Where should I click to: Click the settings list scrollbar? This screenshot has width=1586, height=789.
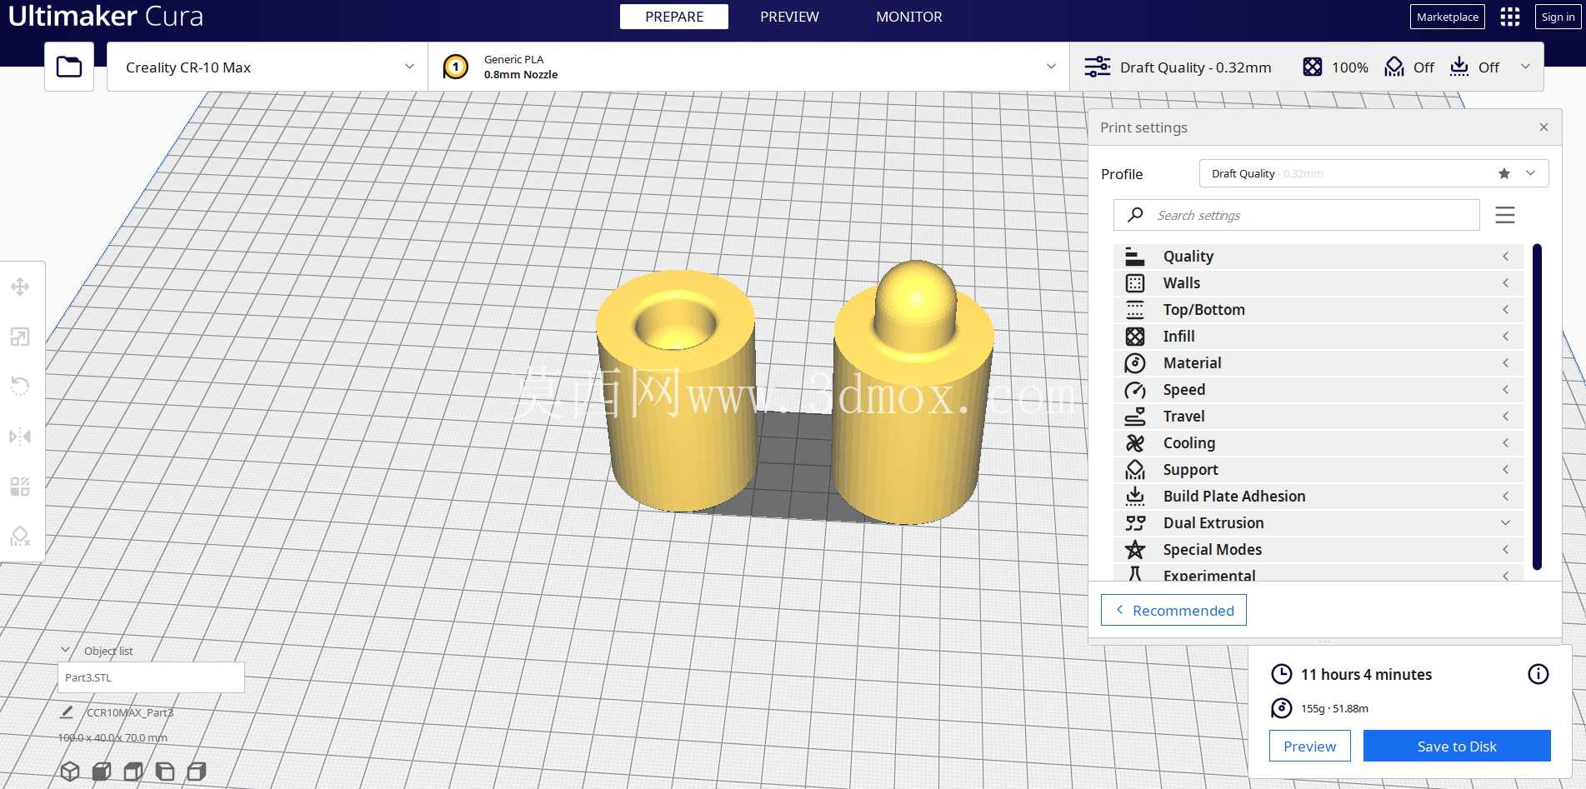(x=1537, y=407)
